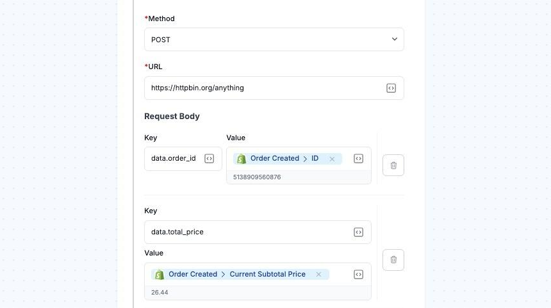
Task: Open the variable picker beside data.order_id
Action: pos(209,159)
